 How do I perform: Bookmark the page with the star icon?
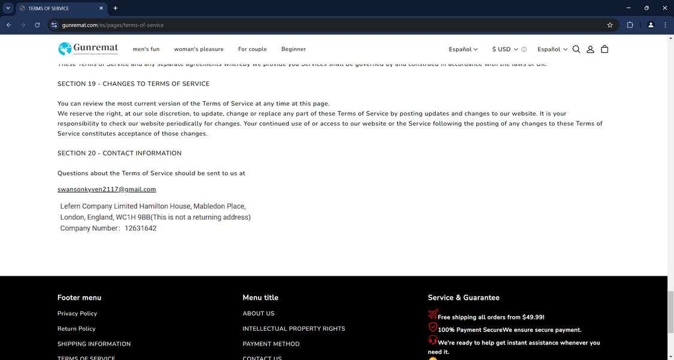pos(609,25)
